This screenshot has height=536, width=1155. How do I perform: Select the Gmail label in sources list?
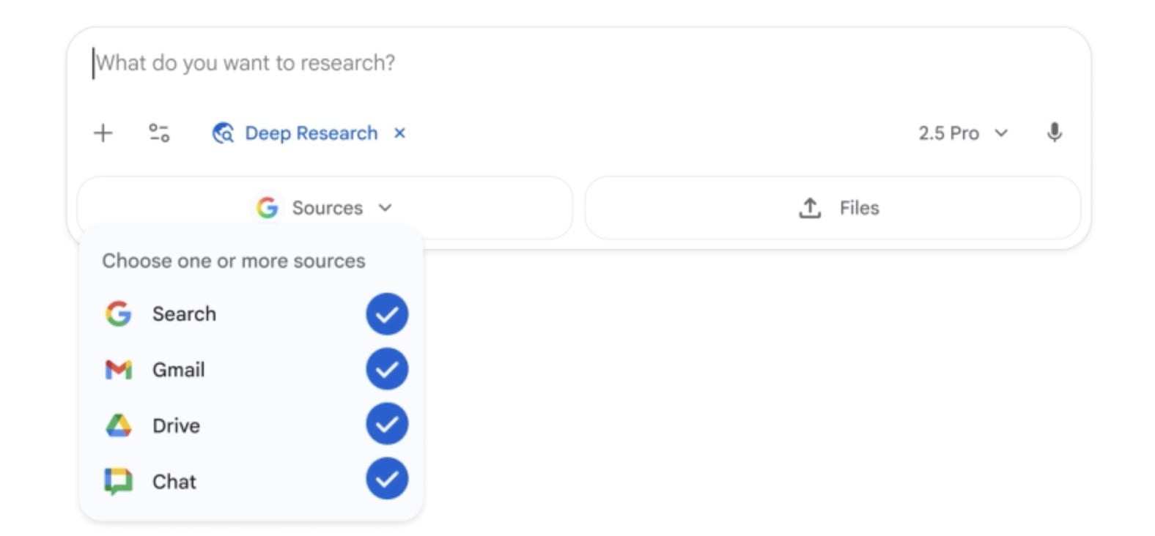click(x=179, y=370)
